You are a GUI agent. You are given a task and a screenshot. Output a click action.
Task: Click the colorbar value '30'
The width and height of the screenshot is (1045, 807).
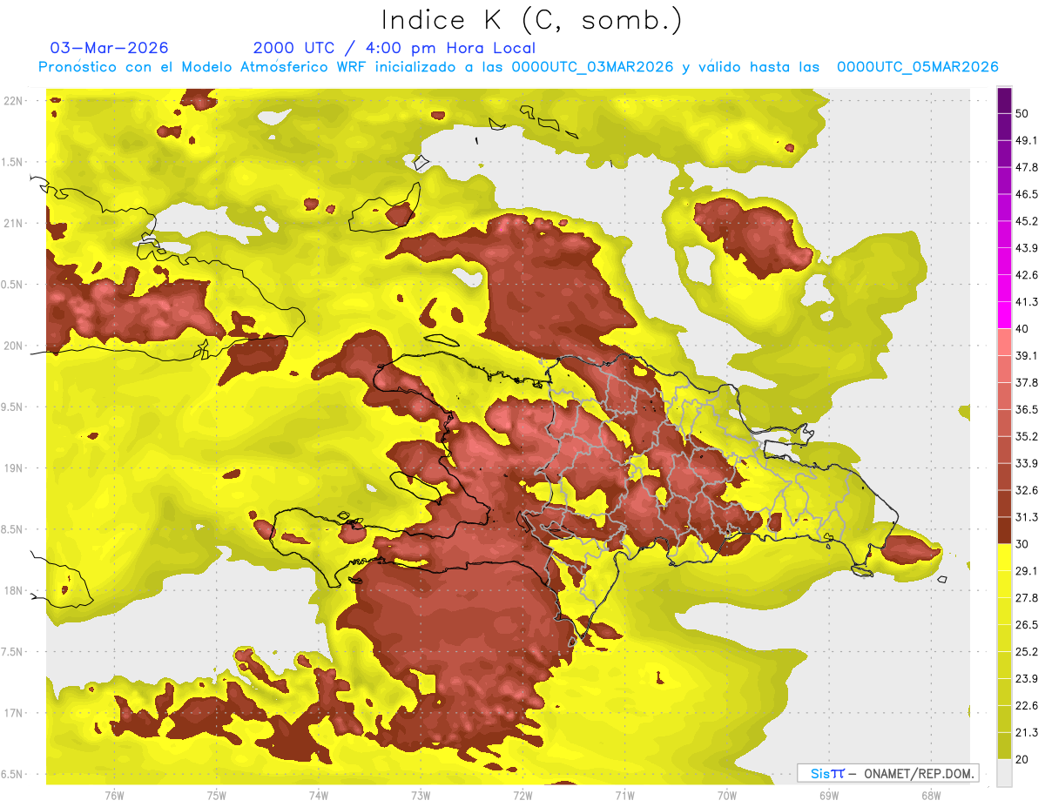1022,545
